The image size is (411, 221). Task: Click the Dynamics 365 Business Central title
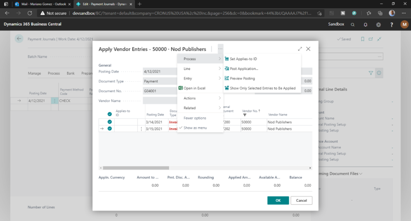32,24
